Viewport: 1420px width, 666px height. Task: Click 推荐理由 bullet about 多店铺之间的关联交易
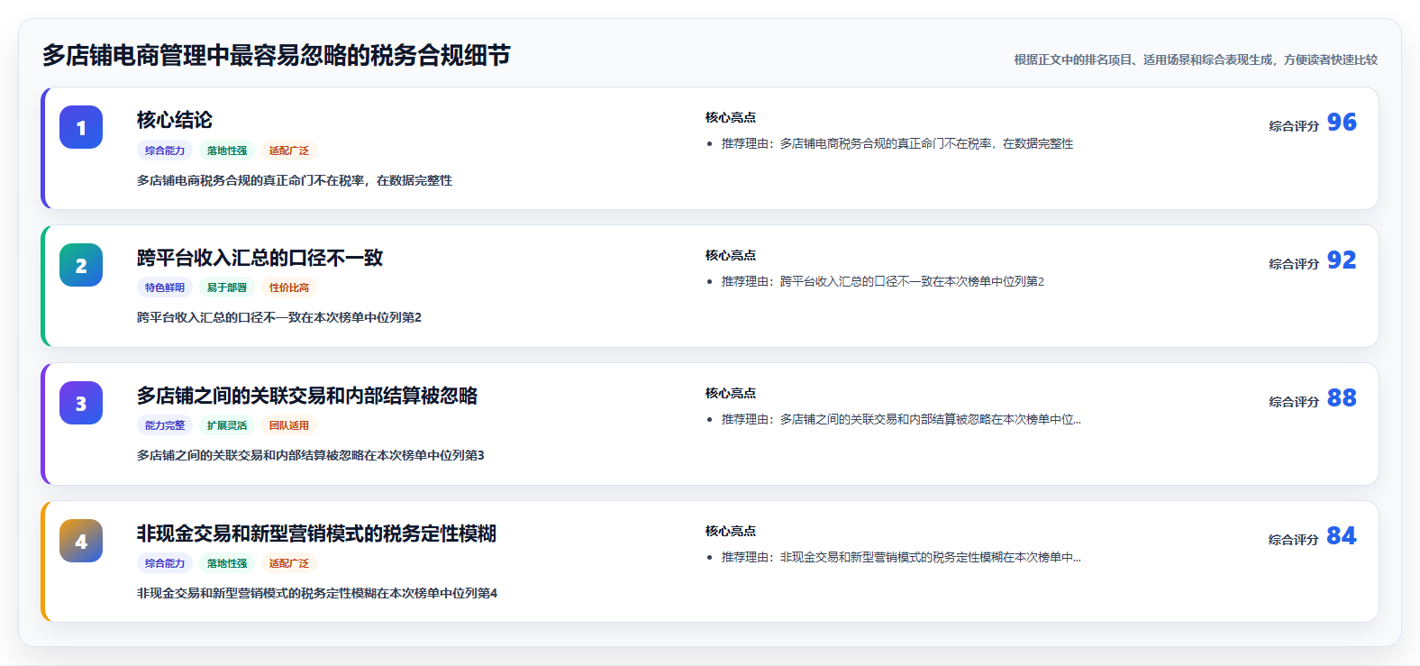[x=901, y=419]
